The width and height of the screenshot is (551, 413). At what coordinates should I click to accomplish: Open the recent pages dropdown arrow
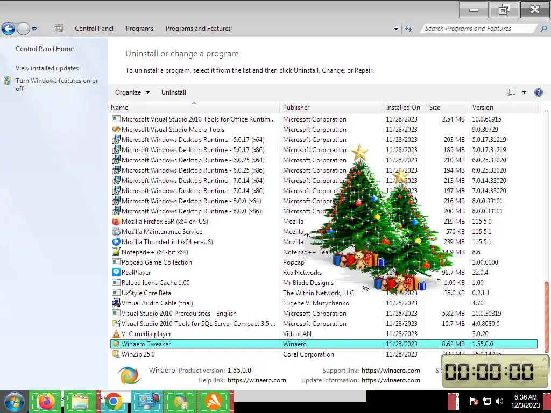click(x=34, y=29)
